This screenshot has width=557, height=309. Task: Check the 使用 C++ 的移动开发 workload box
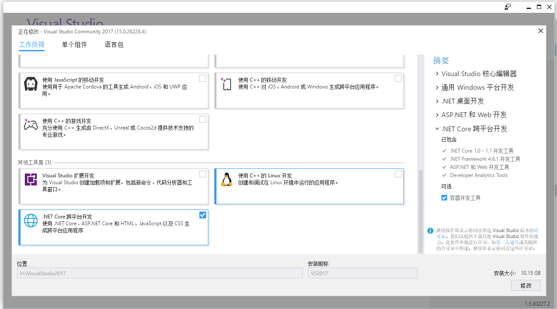pyautogui.click(x=398, y=78)
